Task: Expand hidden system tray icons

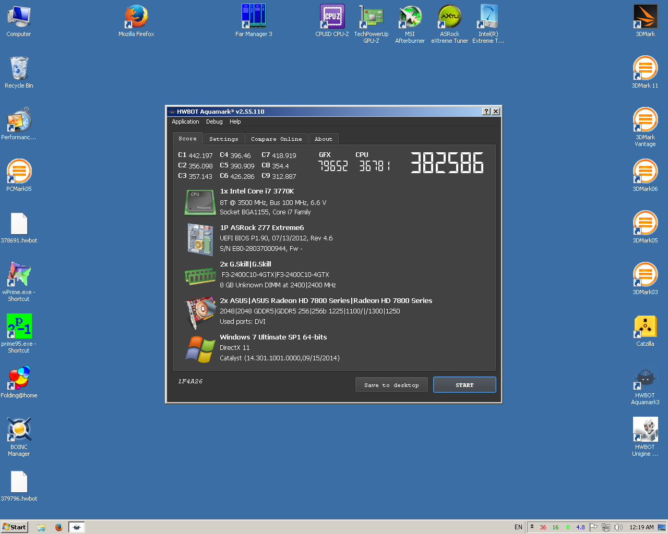Action: click(x=532, y=527)
